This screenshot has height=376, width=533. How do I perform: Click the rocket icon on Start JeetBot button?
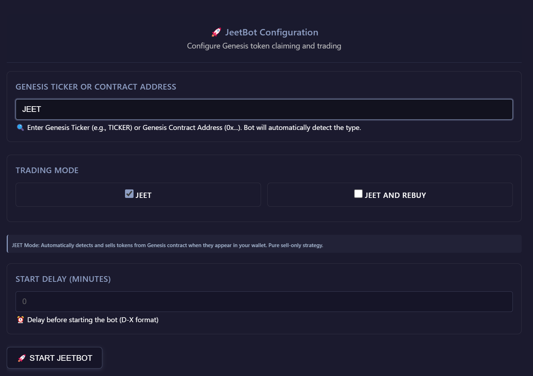tap(22, 358)
